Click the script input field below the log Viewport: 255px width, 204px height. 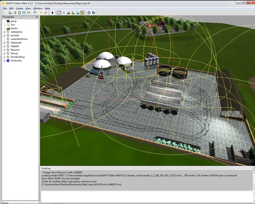[x=147, y=197]
